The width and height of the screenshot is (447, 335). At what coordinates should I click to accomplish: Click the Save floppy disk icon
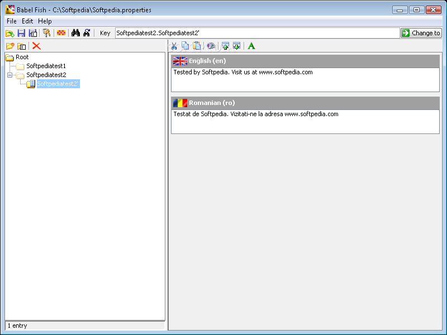pos(21,33)
